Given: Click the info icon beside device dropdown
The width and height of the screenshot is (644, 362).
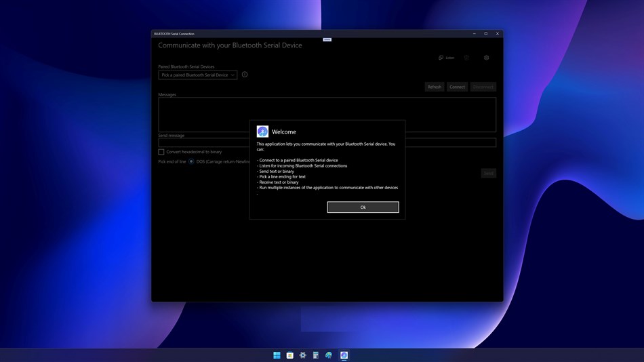Looking at the screenshot, I should tap(245, 75).
